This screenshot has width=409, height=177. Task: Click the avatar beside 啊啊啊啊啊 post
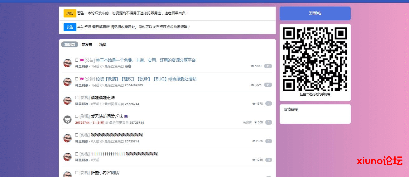pyautogui.click(x=67, y=138)
